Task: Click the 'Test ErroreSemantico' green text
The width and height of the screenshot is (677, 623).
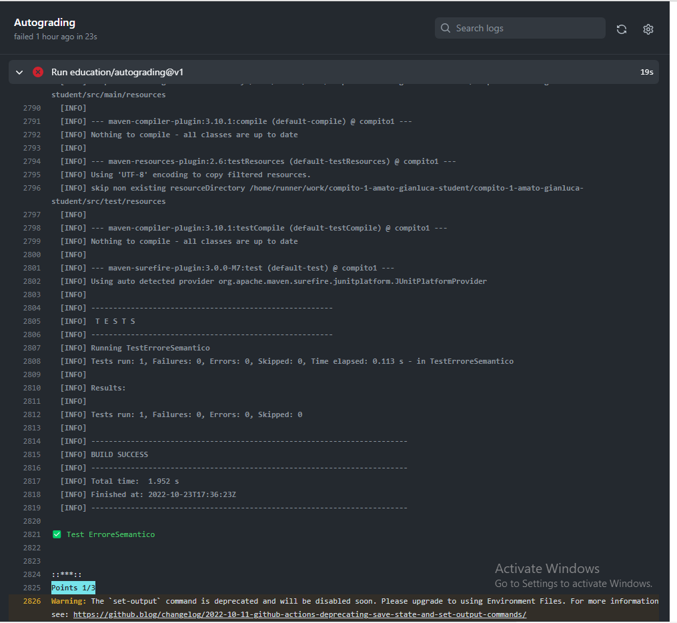Action: click(x=111, y=534)
